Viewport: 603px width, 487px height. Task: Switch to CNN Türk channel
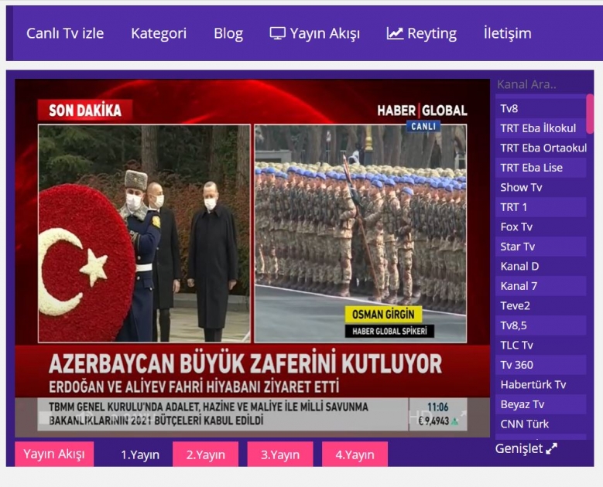pyautogui.click(x=540, y=424)
